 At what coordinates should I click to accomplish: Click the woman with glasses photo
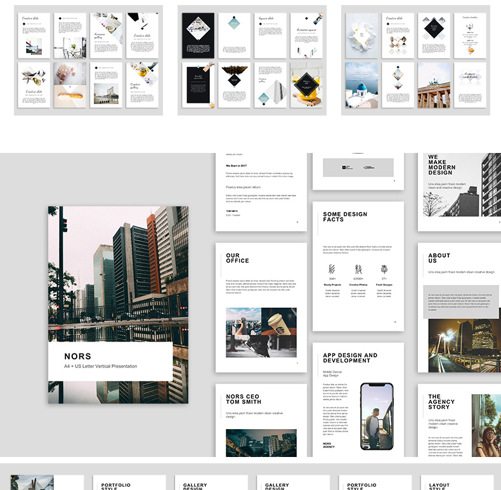click(486, 425)
